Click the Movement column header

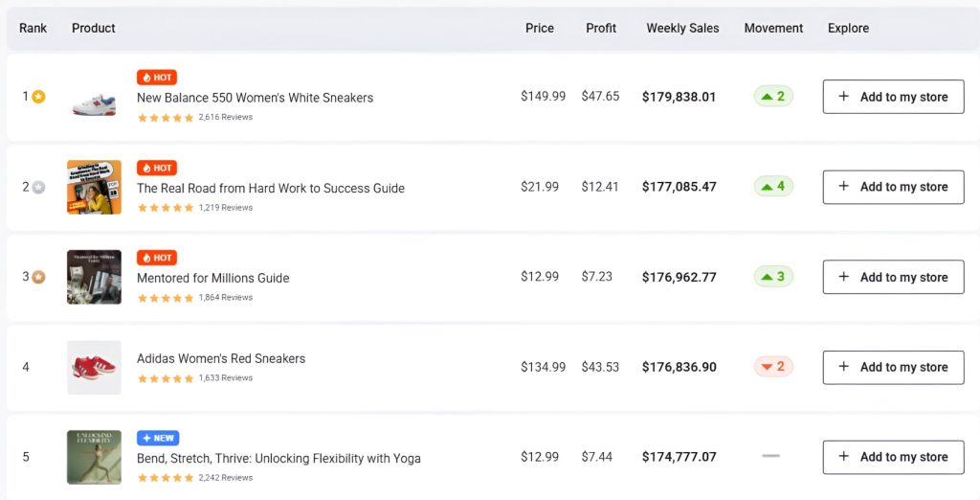pos(773,28)
